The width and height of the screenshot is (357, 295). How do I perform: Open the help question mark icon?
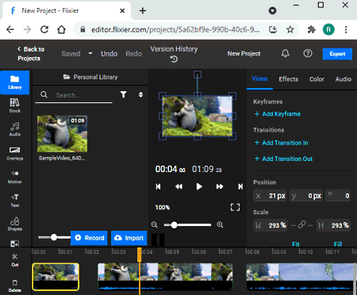click(308, 53)
